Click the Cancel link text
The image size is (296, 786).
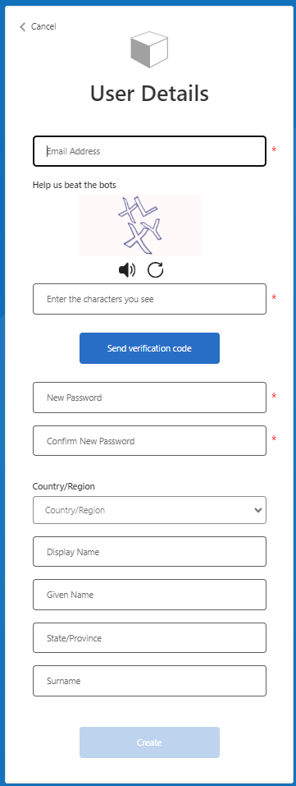(x=43, y=26)
